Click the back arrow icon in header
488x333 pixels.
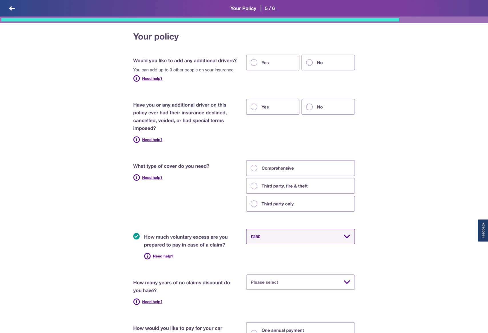(x=12, y=8)
